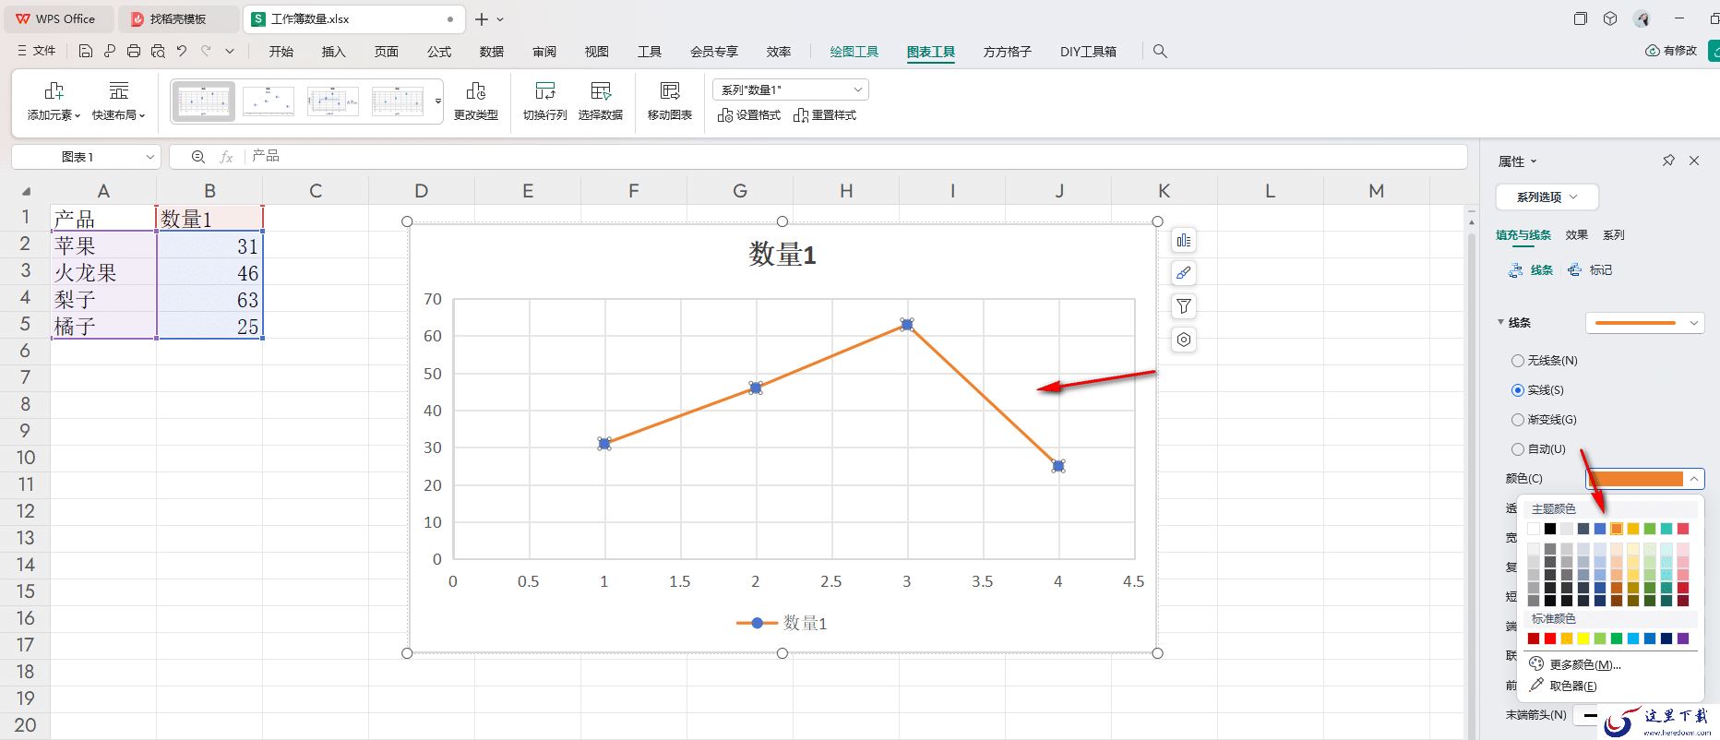Image resolution: width=1720 pixels, height=740 pixels.
Task: Click the fx insert function icon
Action: tap(226, 157)
